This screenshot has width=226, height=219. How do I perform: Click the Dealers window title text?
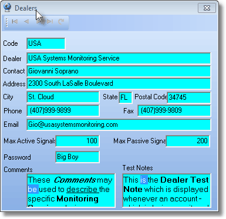coord(26,8)
